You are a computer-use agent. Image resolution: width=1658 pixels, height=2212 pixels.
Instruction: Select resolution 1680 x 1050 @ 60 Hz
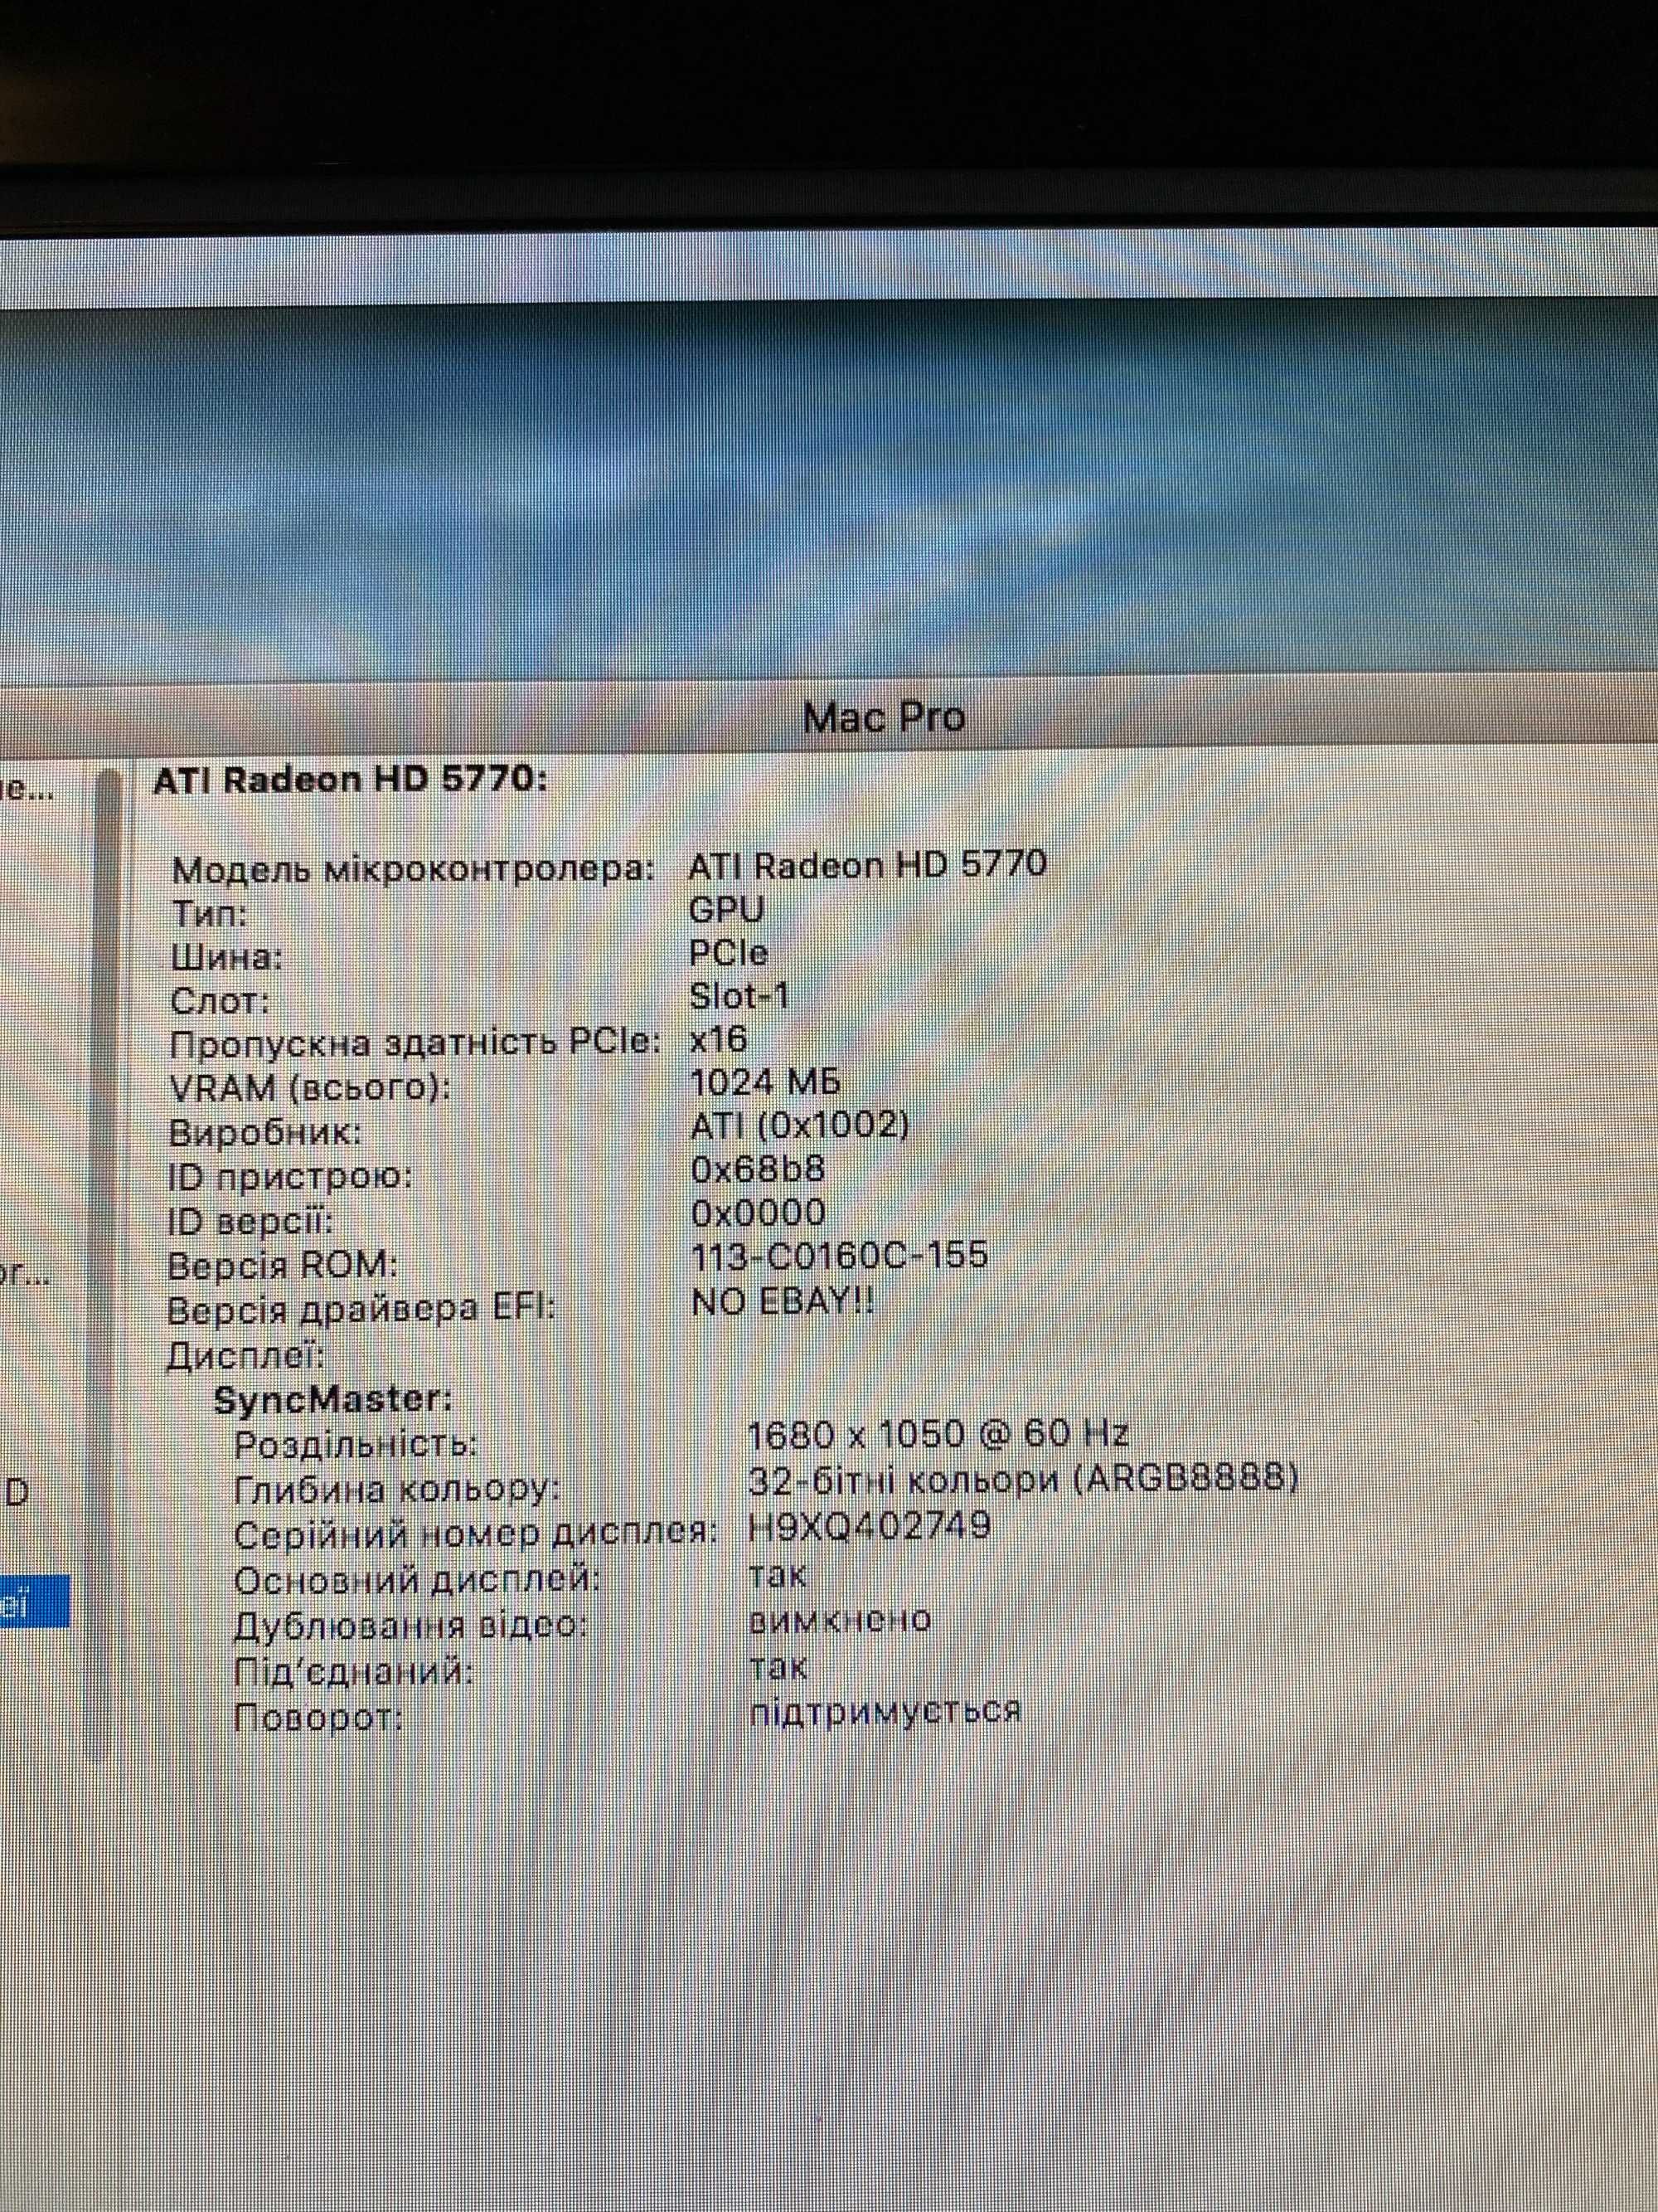pos(938,1434)
